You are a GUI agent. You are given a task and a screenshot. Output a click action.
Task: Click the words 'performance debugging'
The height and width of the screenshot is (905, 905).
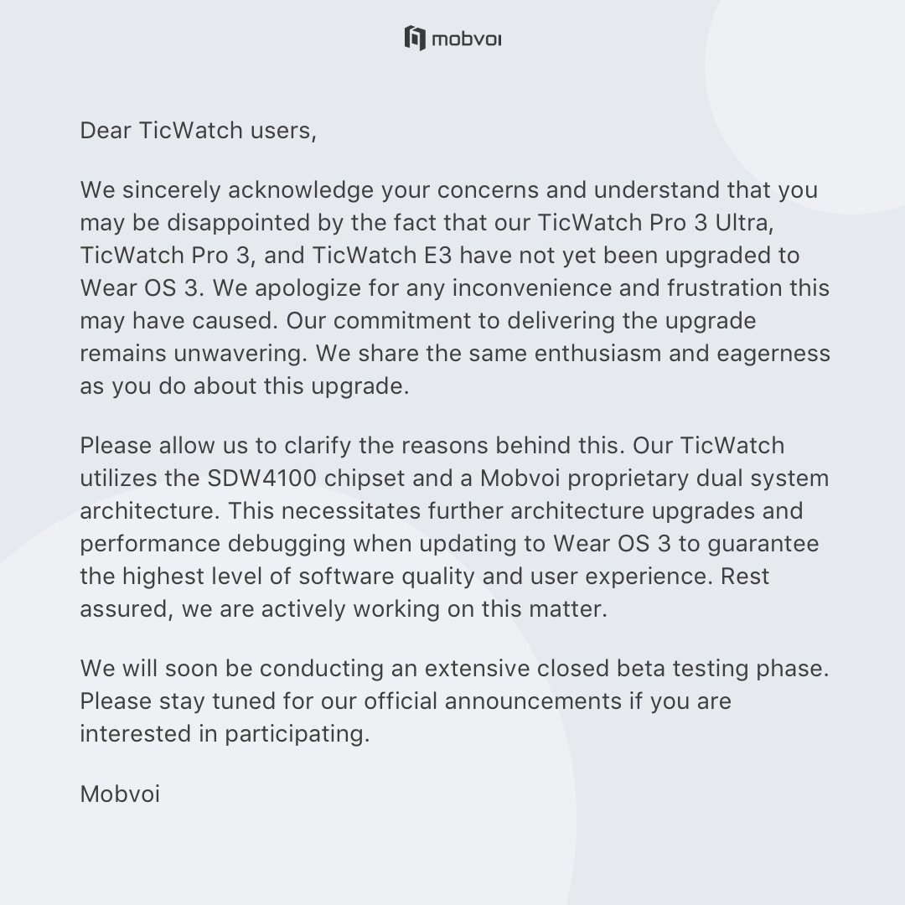214,542
